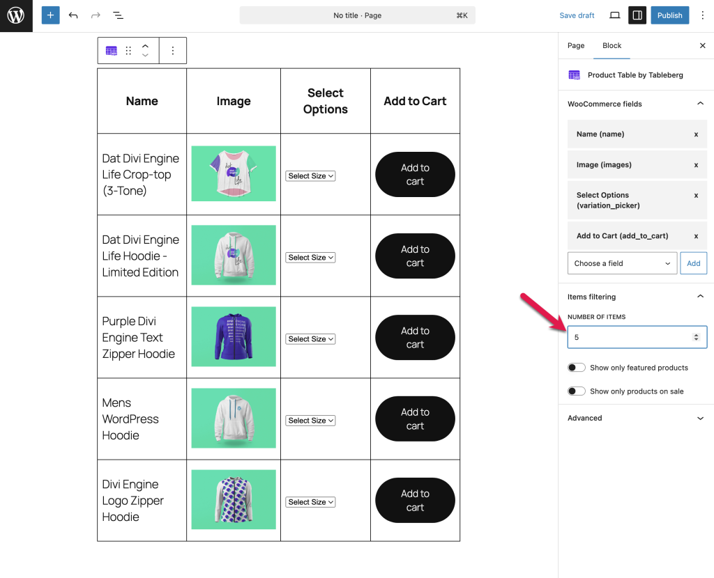Click the Name column header
Viewport: 714px width, 578px height.
pos(142,101)
